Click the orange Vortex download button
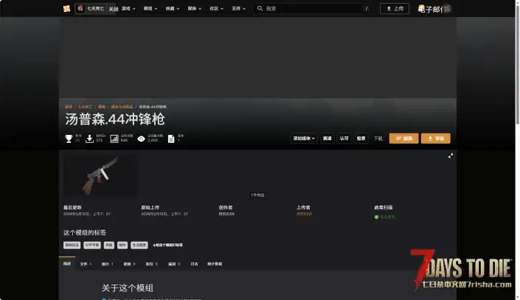The image size is (520, 300). [403, 139]
